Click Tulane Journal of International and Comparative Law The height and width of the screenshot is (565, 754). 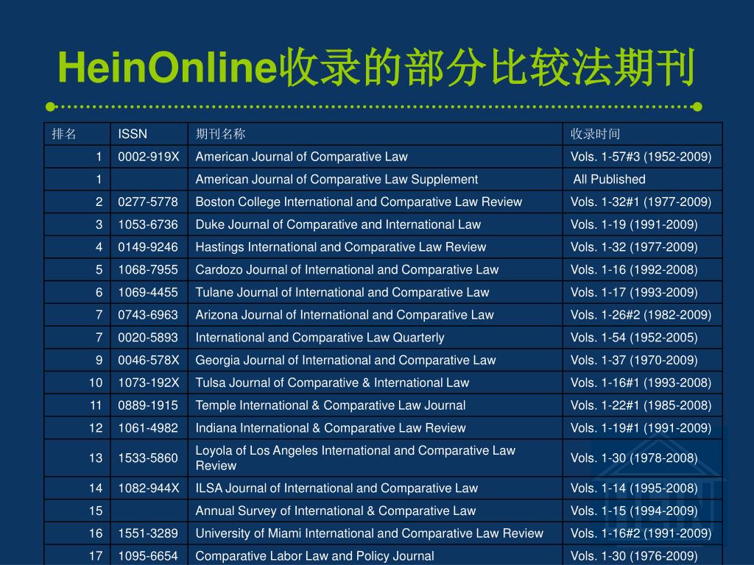[342, 292]
